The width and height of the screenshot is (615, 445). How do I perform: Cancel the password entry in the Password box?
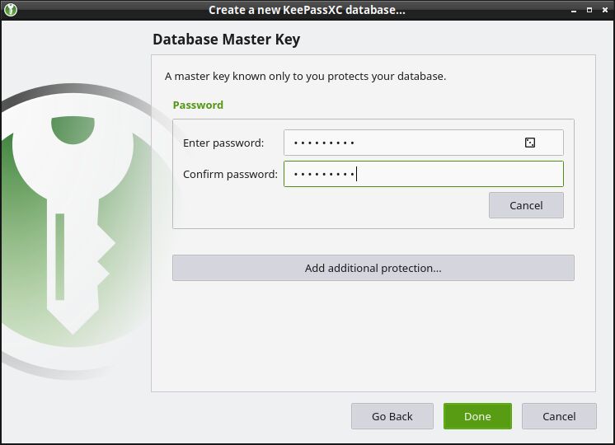526,205
